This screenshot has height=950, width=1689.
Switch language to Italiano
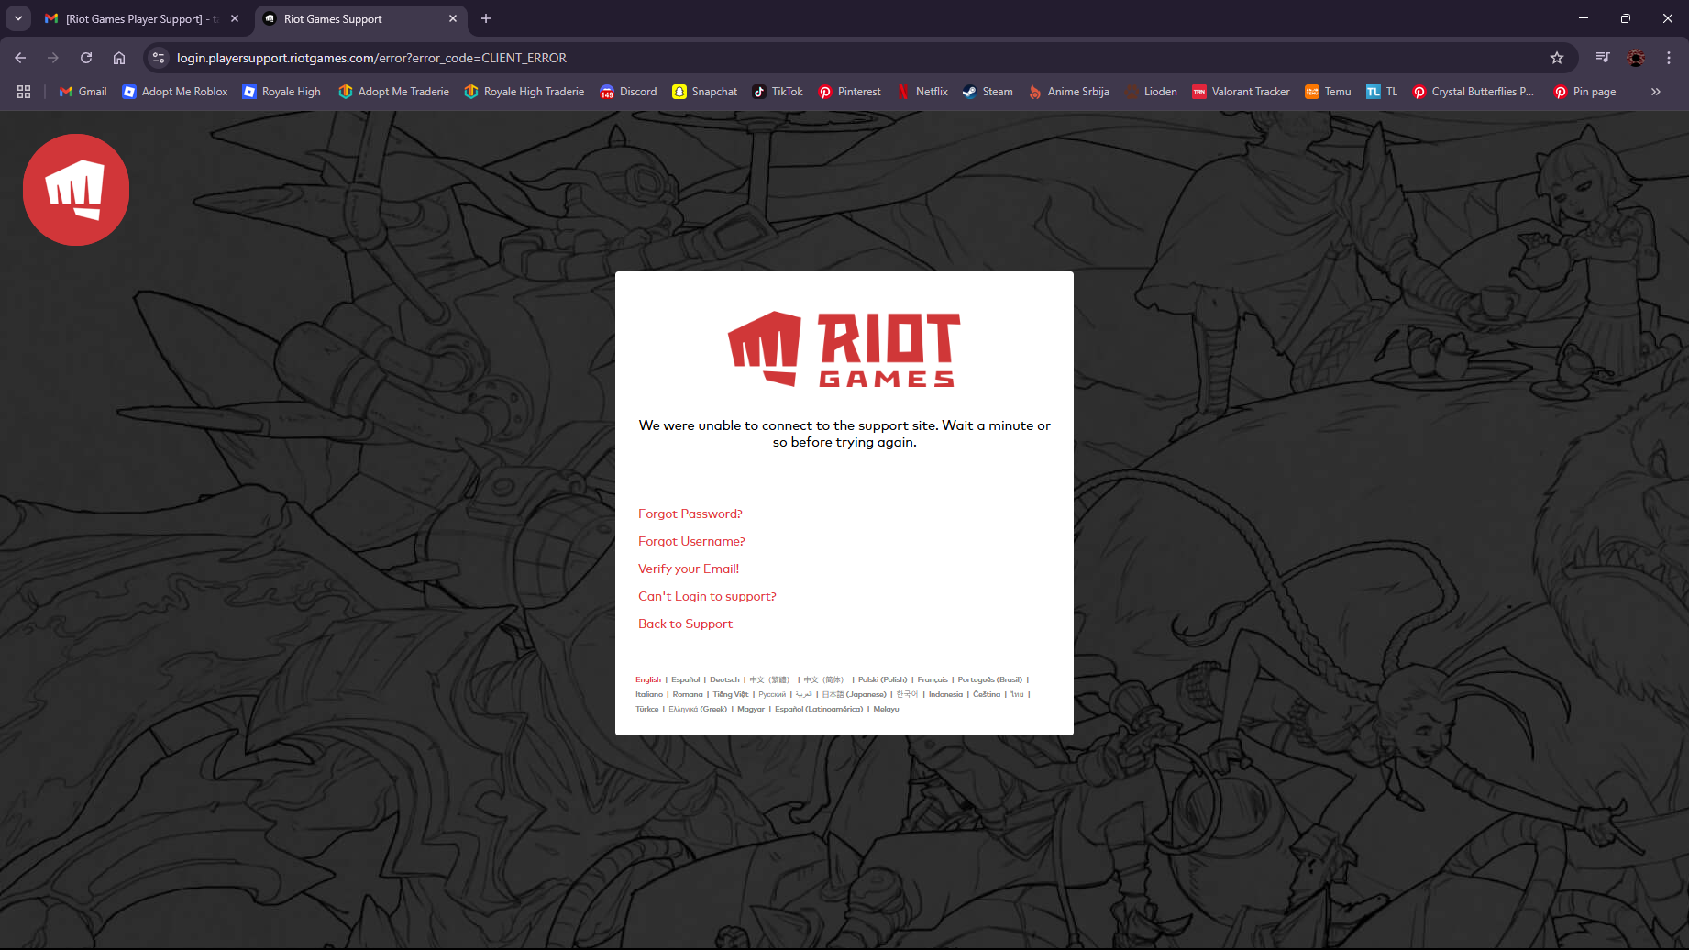[x=649, y=694]
